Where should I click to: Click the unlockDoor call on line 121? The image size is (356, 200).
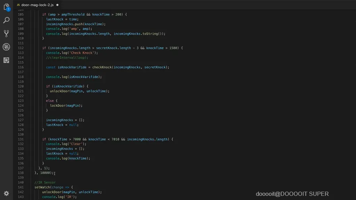59,91
